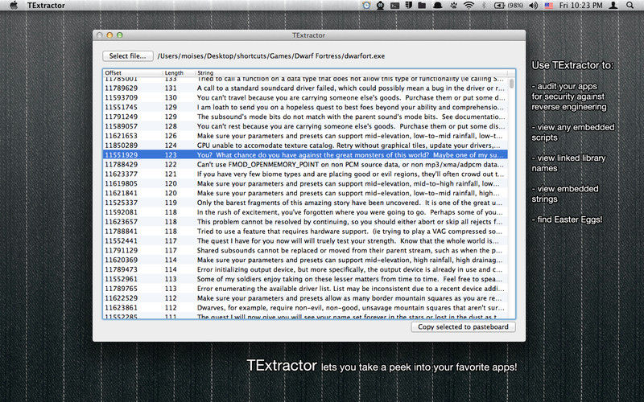Open the US flag input source menu
Screen dimensions: 644x402
549,6
